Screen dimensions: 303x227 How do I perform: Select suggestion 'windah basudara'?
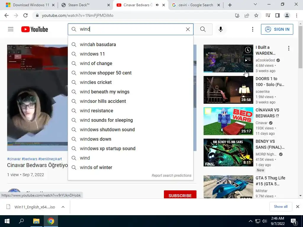coord(130,44)
